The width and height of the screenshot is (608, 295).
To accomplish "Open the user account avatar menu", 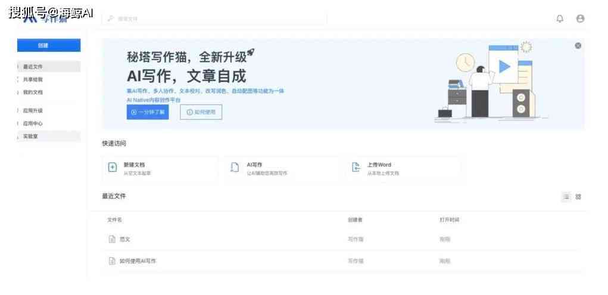I will pos(580,18).
